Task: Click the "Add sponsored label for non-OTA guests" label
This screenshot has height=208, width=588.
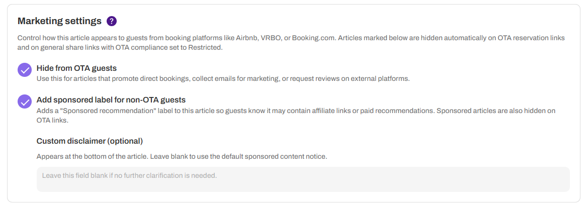Action: coord(111,99)
